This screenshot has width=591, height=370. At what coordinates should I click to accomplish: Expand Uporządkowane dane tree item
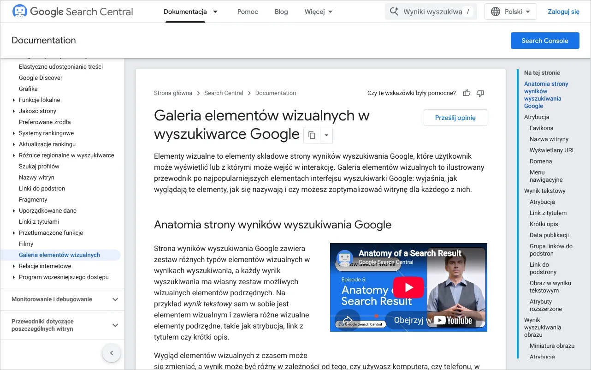click(14, 211)
